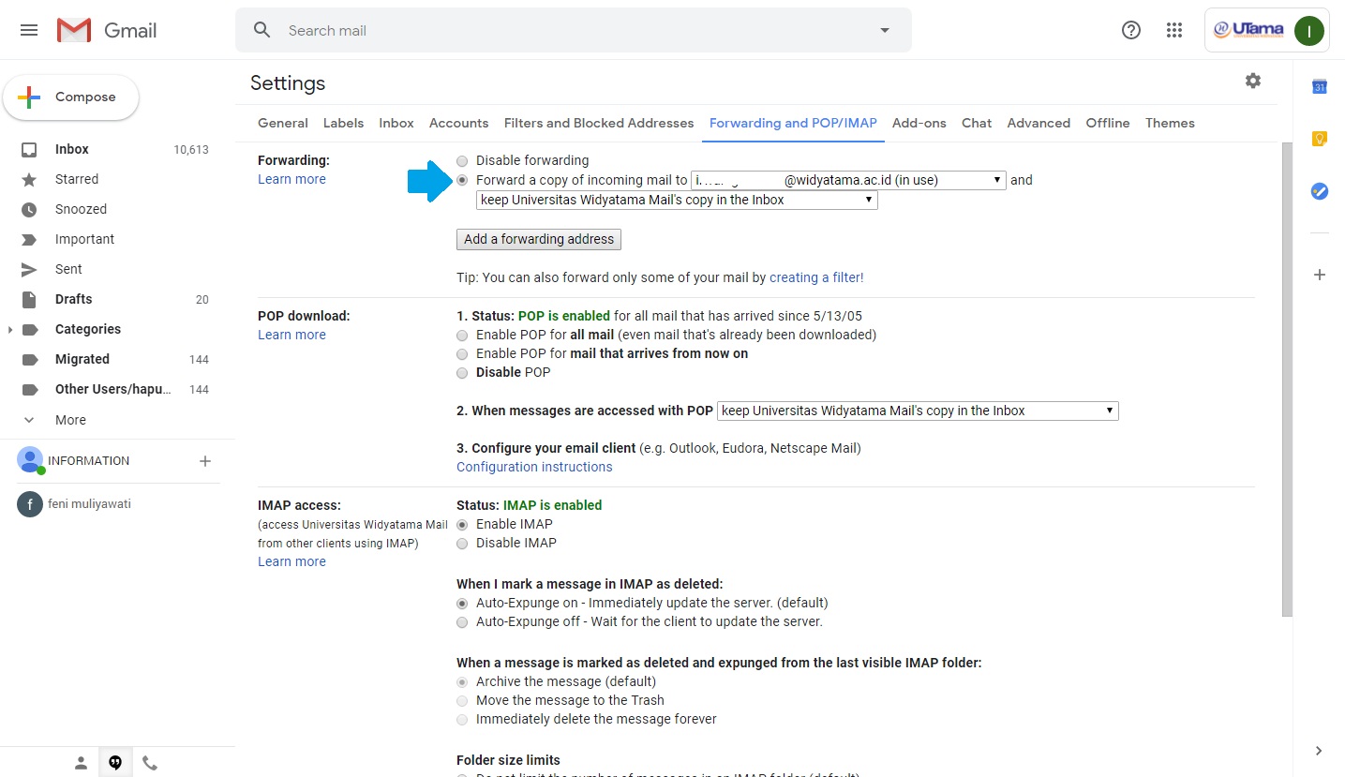Open the main menu hamburger icon
This screenshot has height=777, width=1345.
click(29, 30)
